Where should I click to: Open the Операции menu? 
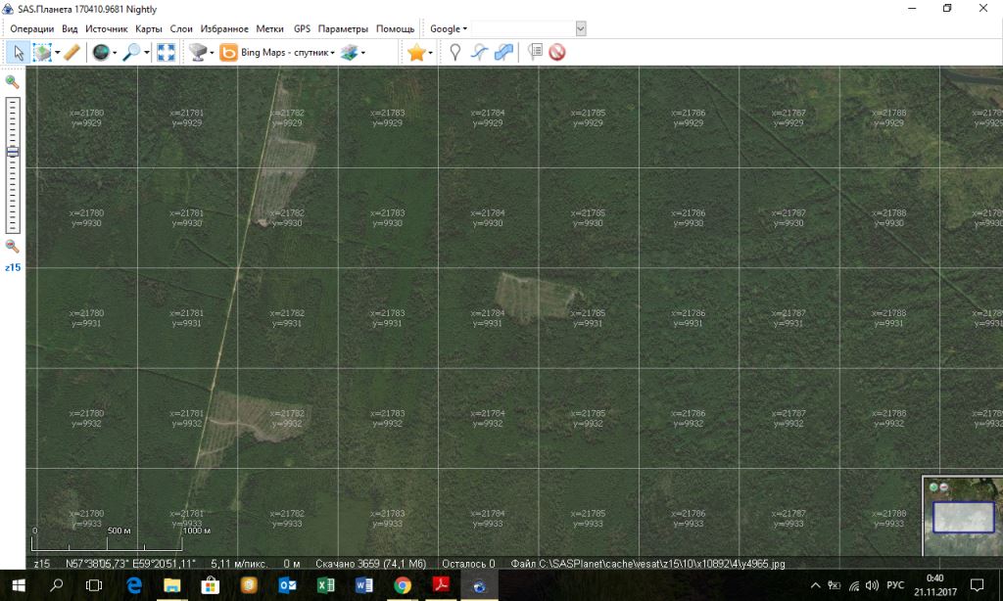pyautogui.click(x=31, y=28)
